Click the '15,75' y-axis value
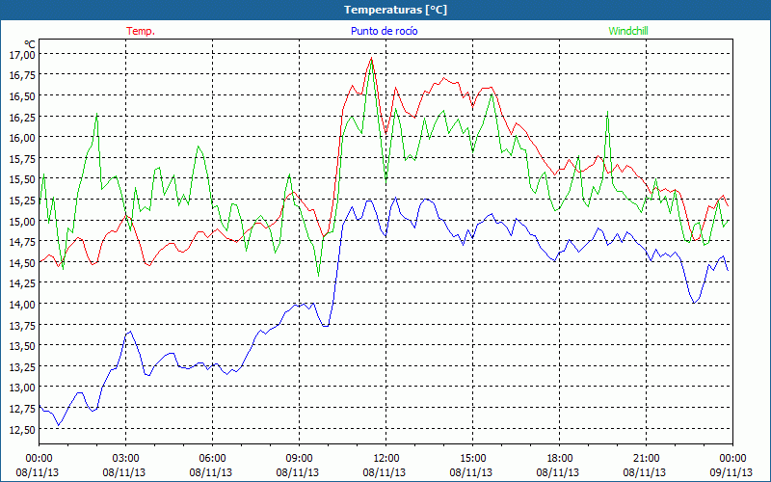Screen dimensions: 771x482 coord(22,159)
